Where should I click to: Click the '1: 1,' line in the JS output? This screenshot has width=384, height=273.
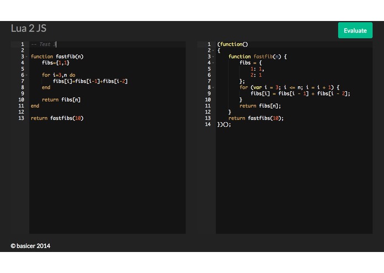tap(257, 69)
